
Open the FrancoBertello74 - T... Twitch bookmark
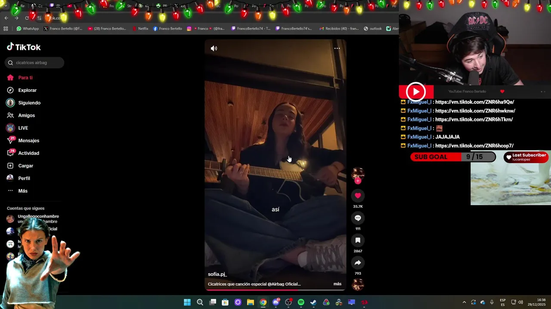click(251, 29)
